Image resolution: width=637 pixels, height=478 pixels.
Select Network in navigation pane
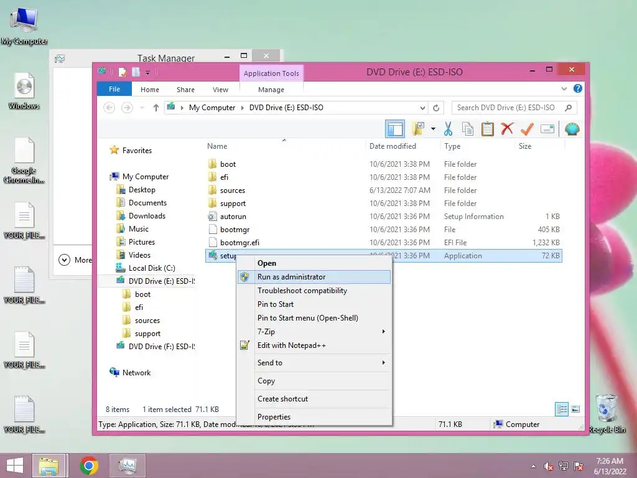pyautogui.click(x=136, y=372)
